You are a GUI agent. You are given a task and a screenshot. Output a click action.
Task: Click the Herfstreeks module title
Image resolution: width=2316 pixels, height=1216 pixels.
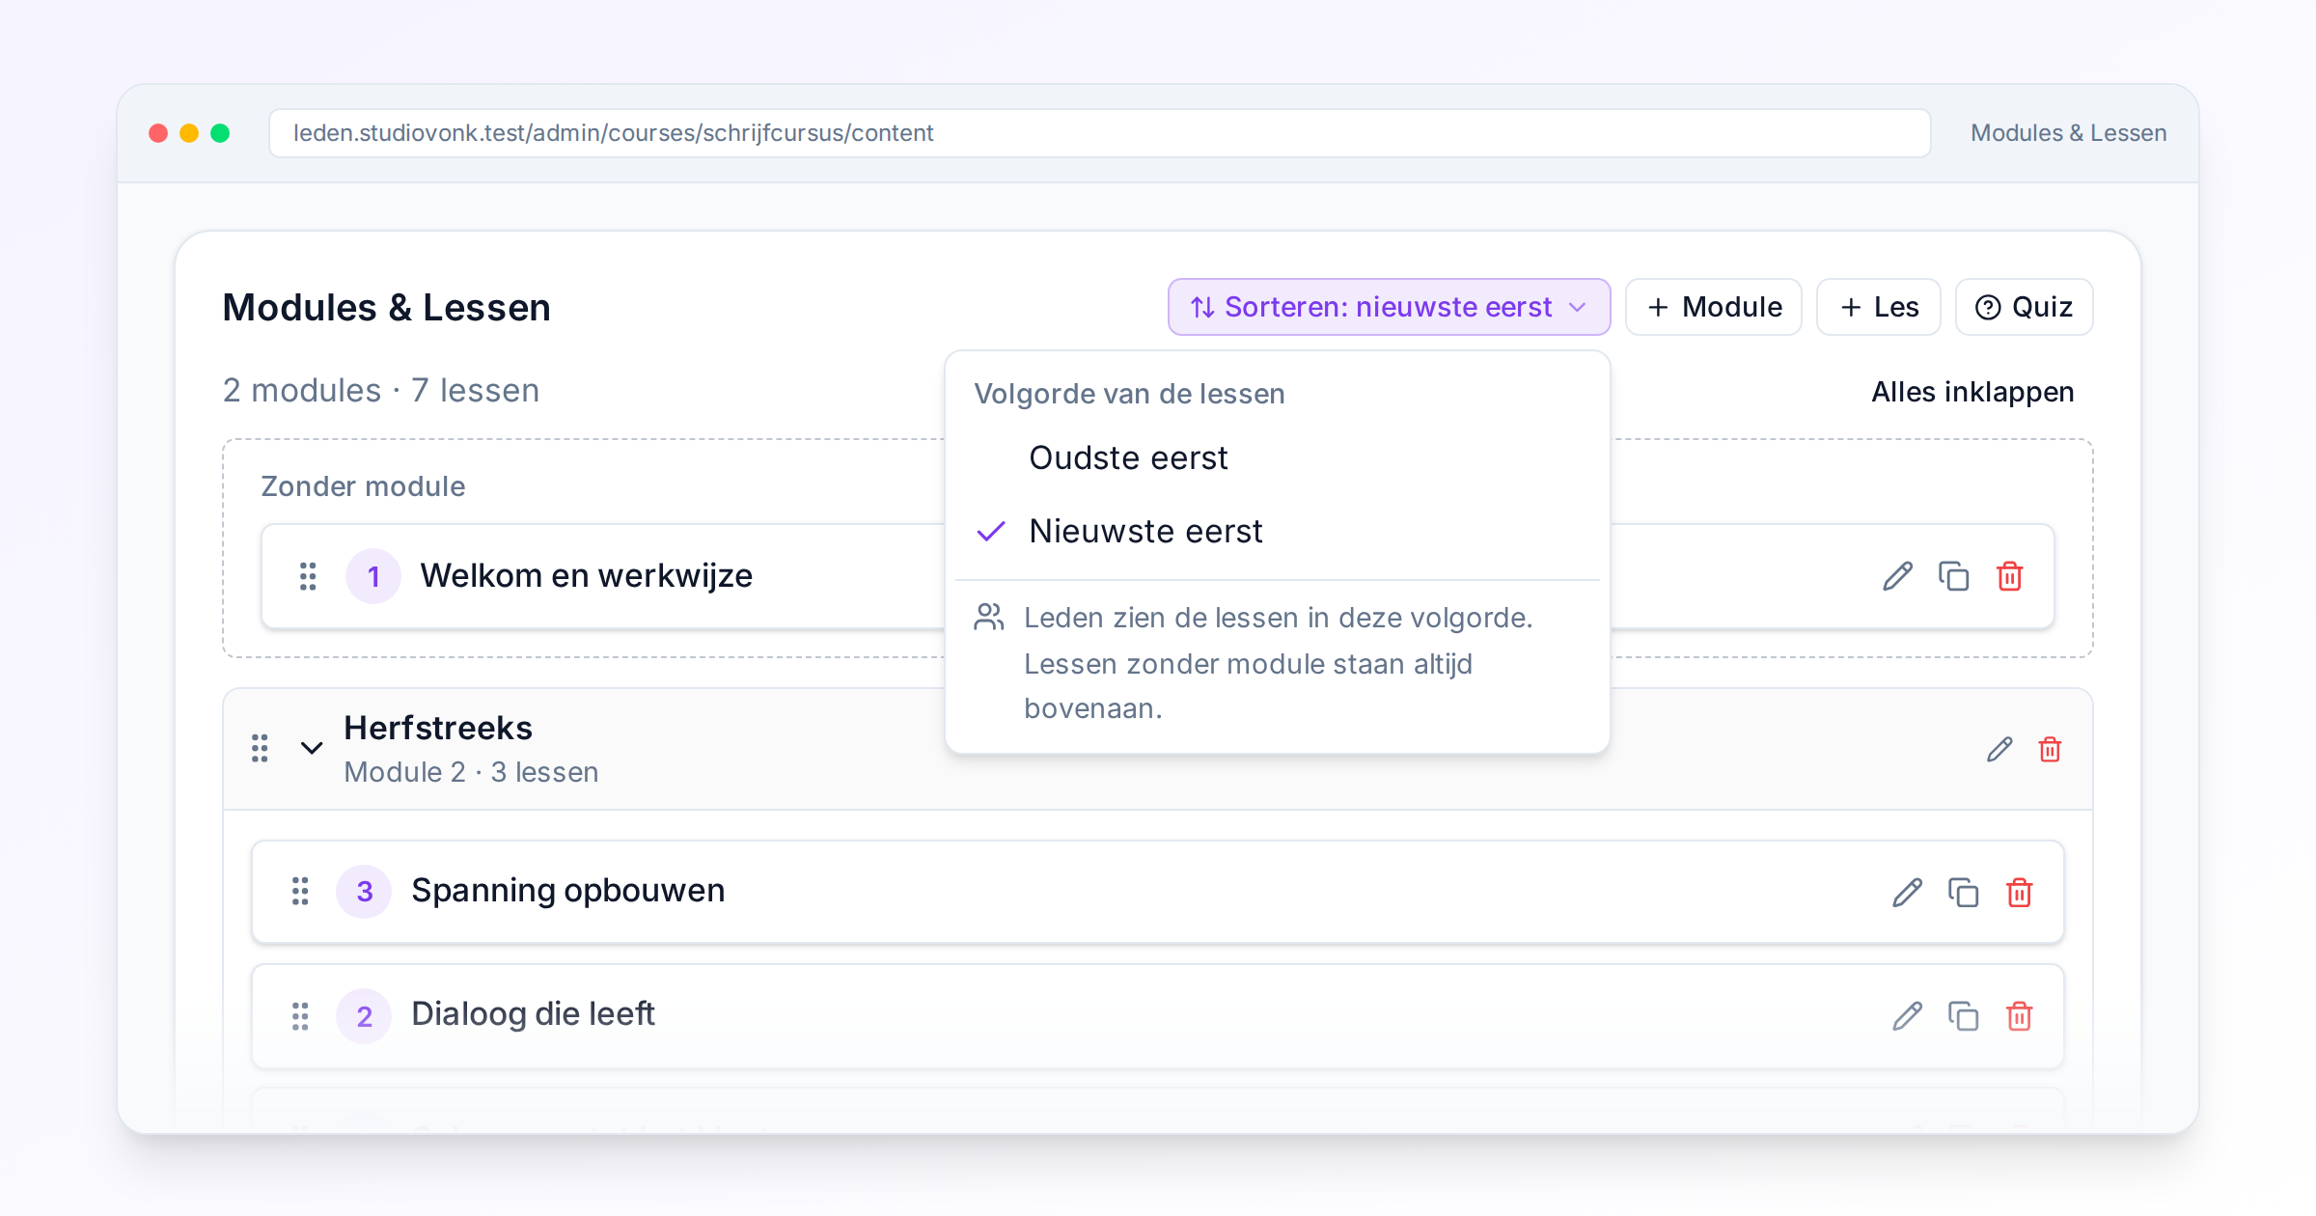438,728
